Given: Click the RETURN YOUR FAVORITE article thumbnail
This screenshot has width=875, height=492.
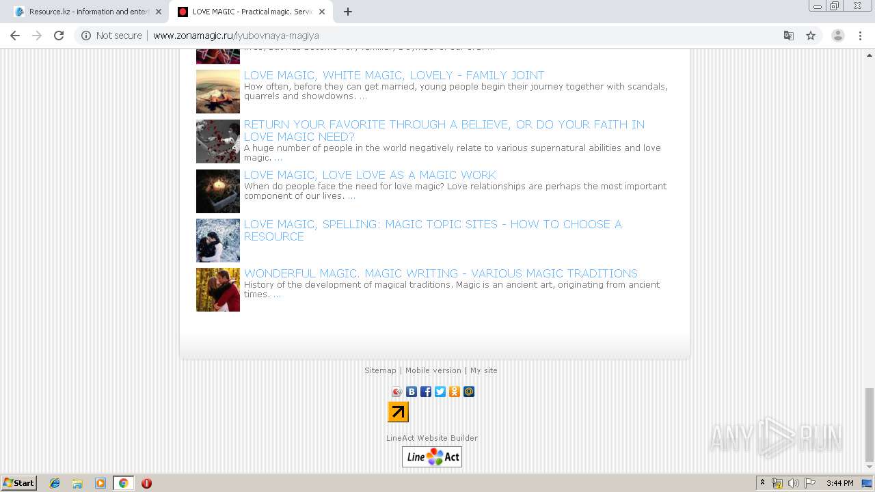Looking at the screenshot, I should pos(218,141).
